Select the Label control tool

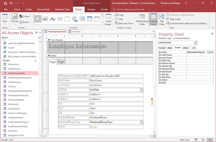53,19
